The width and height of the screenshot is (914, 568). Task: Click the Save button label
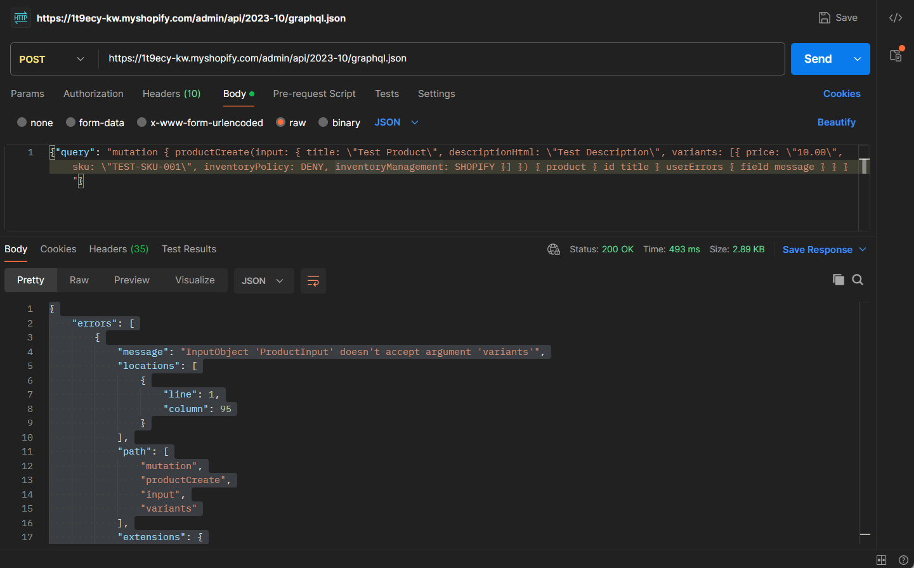[x=846, y=18]
